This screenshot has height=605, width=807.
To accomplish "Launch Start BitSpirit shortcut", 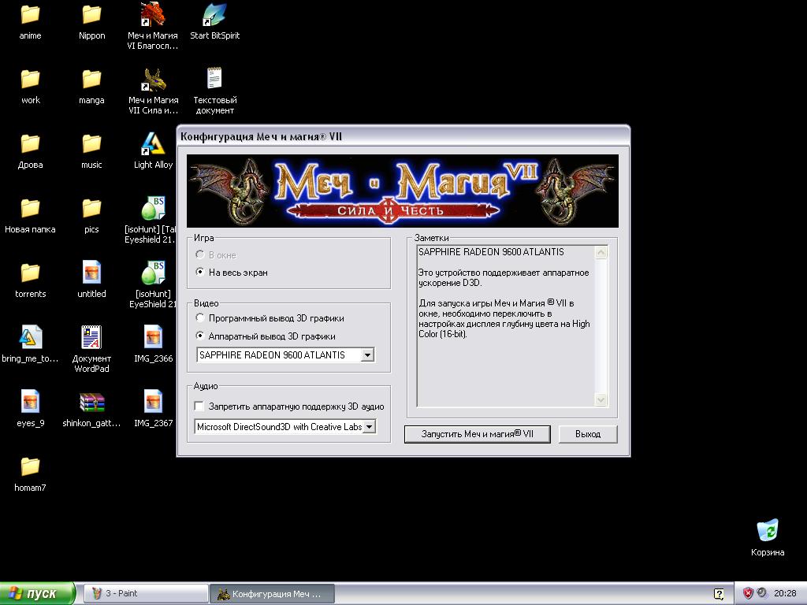I will [x=214, y=16].
